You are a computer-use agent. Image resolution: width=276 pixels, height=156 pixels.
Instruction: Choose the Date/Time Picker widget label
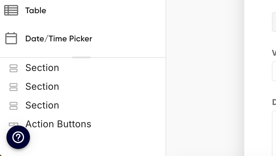[x=59, y=39]
